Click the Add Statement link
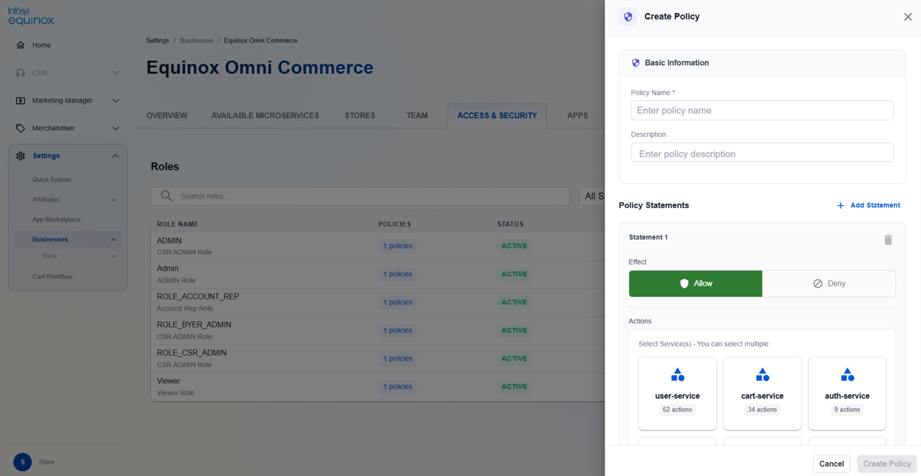The height and width of the screenshot is (476, 921). 868,205
